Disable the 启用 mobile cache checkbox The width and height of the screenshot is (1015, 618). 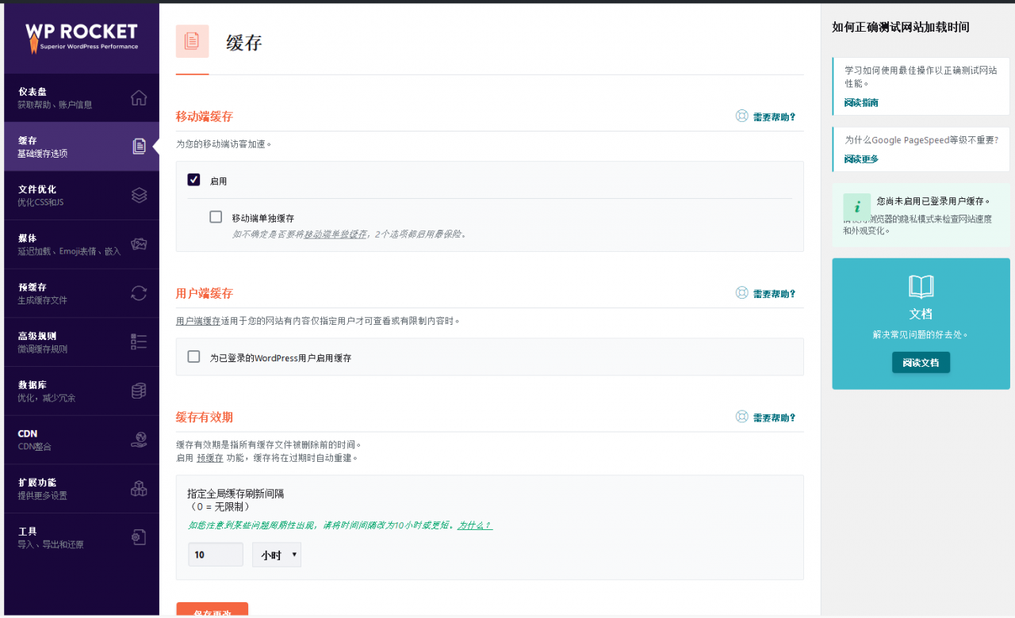(x=193, y=180)
